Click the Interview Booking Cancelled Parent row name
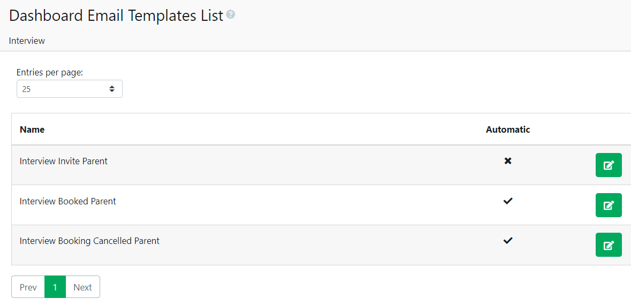Screen dimensions: 631x306 (x=89, y=241)
